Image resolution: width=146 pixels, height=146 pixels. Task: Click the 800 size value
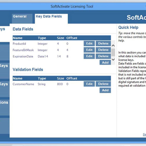pos(60,84)
